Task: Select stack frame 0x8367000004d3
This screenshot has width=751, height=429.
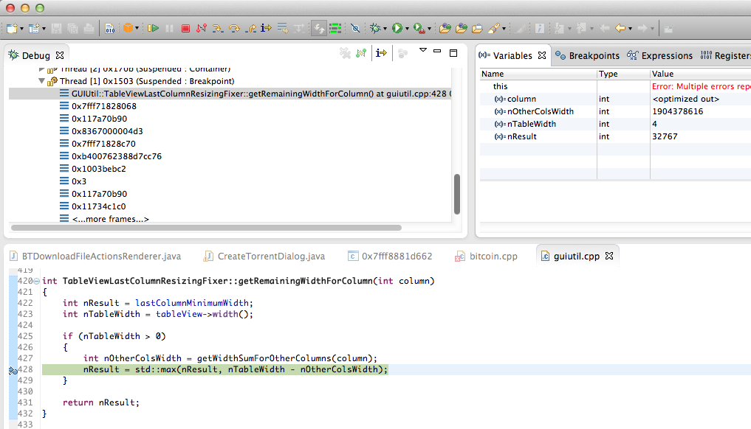Action: (107, 131)
